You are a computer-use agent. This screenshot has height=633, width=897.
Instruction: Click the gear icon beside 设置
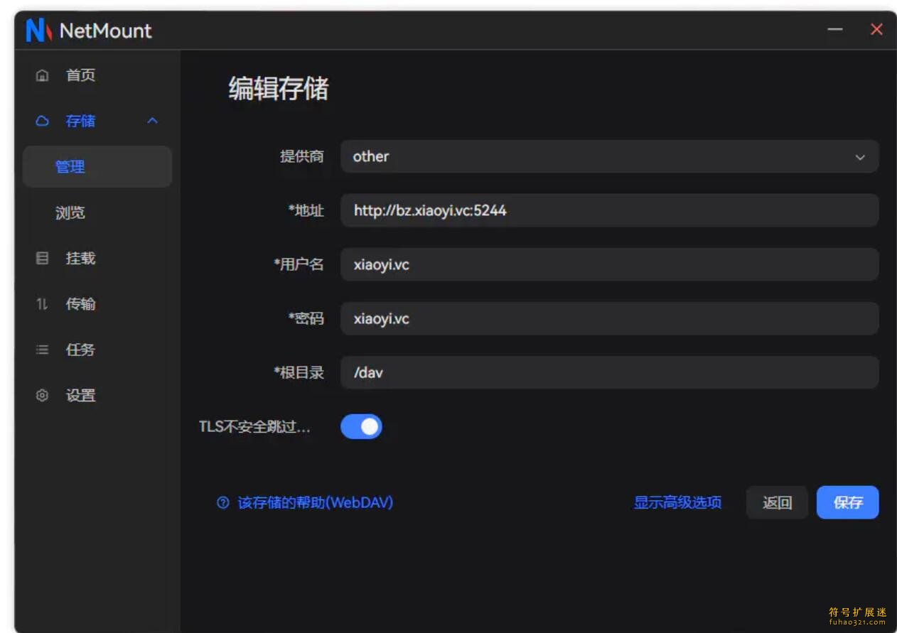coord(43,396)
